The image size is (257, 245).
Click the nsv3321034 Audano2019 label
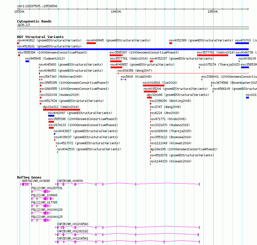(x=59, y=95)
